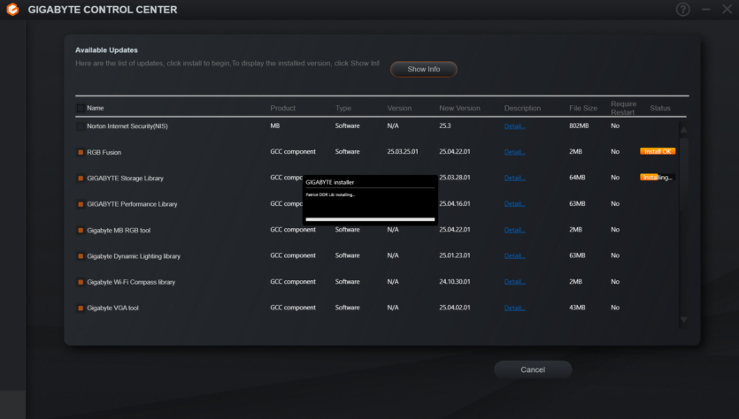This screenshot has width=739, height=419.
Task: Click the Type column header
Action: (x=343, y=108)
